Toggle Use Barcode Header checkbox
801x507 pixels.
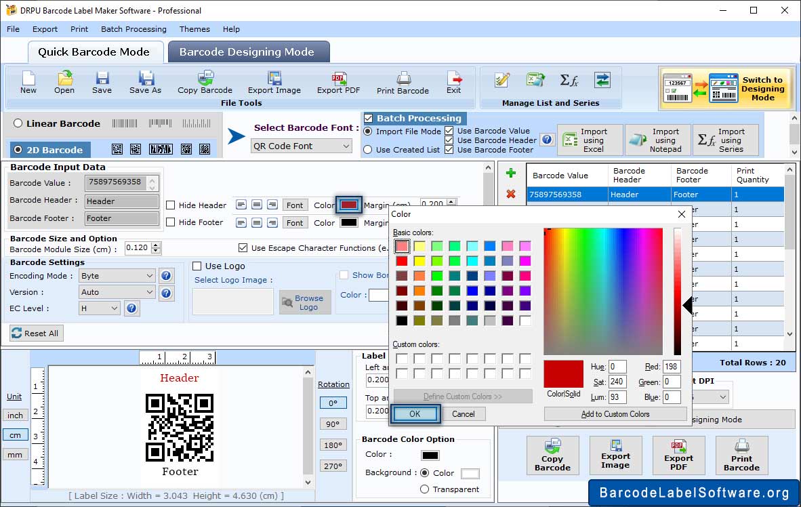point(449,140)
